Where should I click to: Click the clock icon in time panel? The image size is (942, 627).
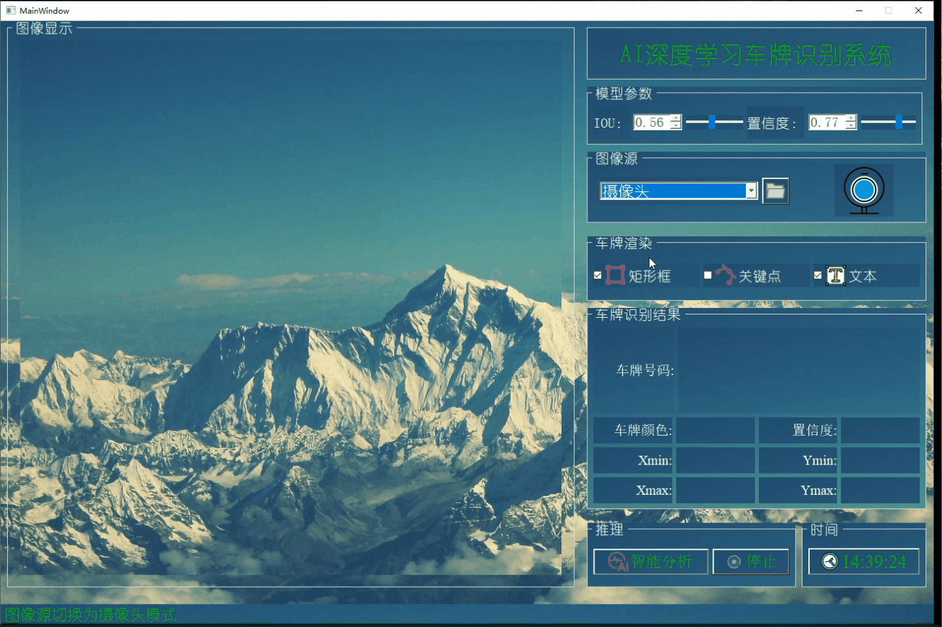(830, 562)
